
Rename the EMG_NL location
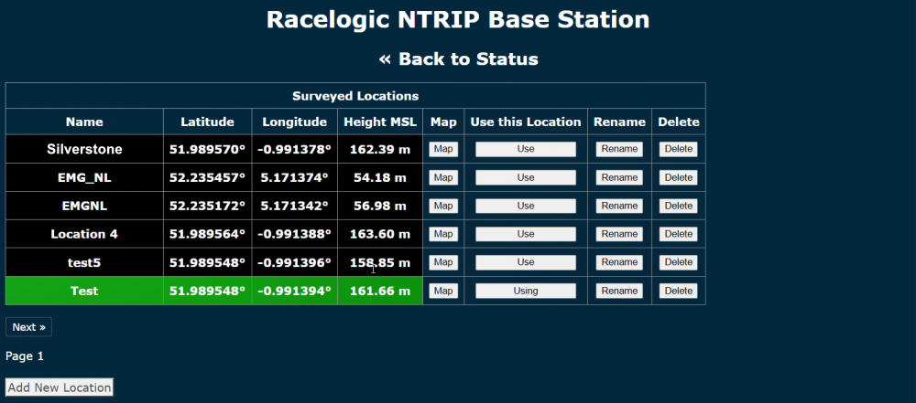619,177
